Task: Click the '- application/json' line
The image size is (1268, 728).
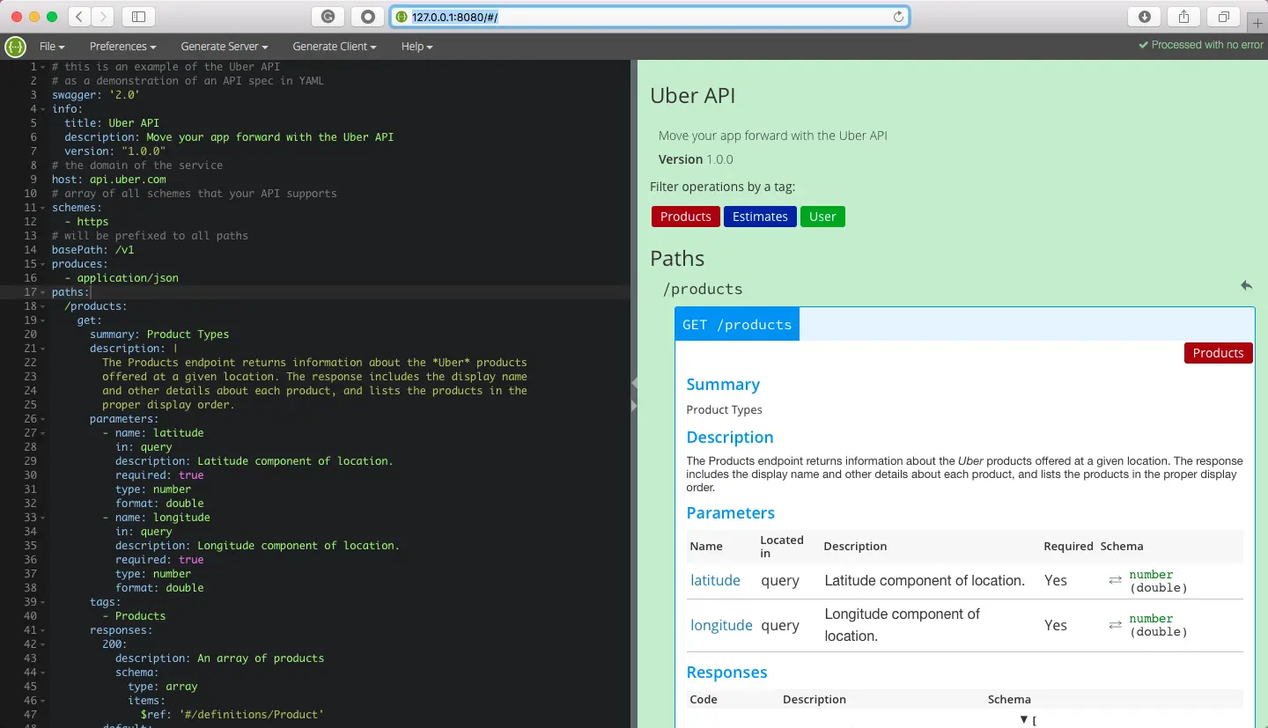Action: click(x=122, y=278)
